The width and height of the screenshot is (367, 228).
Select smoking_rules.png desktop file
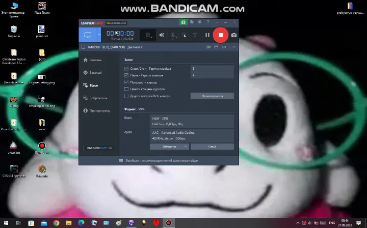coord(42,101)
